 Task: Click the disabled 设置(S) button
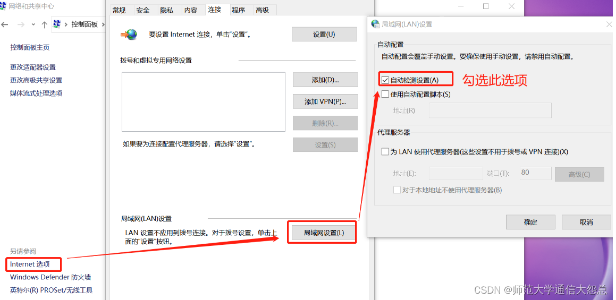[325, 144]
